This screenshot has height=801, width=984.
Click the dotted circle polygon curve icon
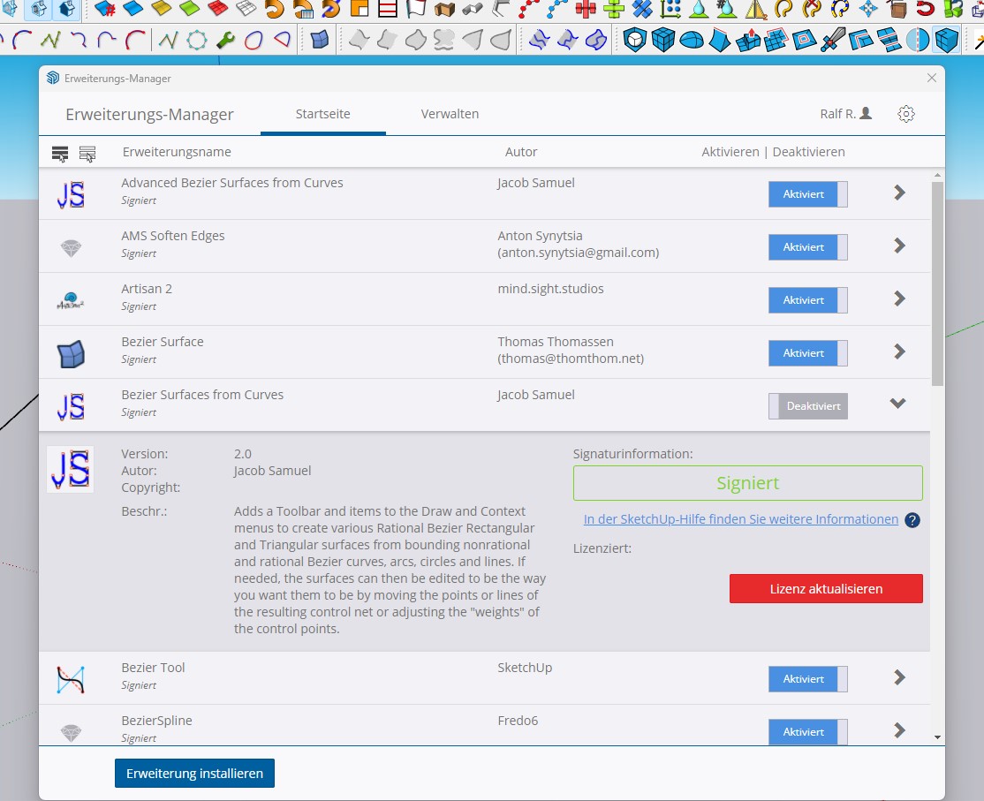[196, 41]
